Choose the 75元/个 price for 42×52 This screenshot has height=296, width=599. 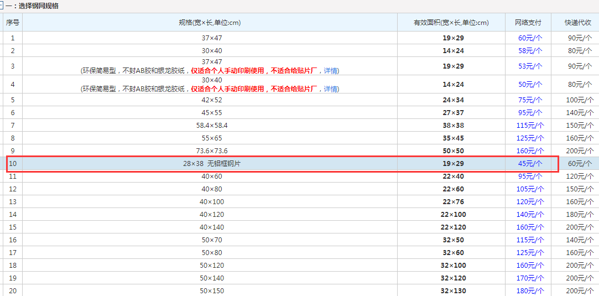[x=529, y=100]
